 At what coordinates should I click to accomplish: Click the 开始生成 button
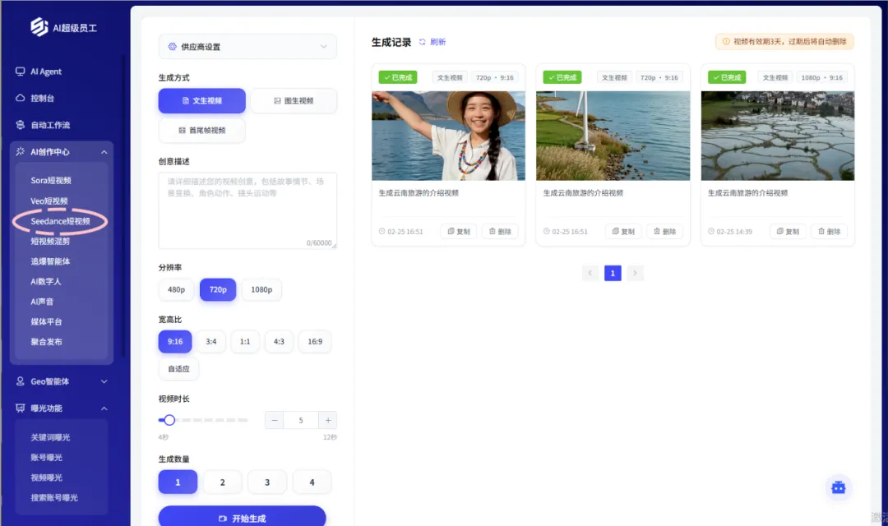point(243,517)
